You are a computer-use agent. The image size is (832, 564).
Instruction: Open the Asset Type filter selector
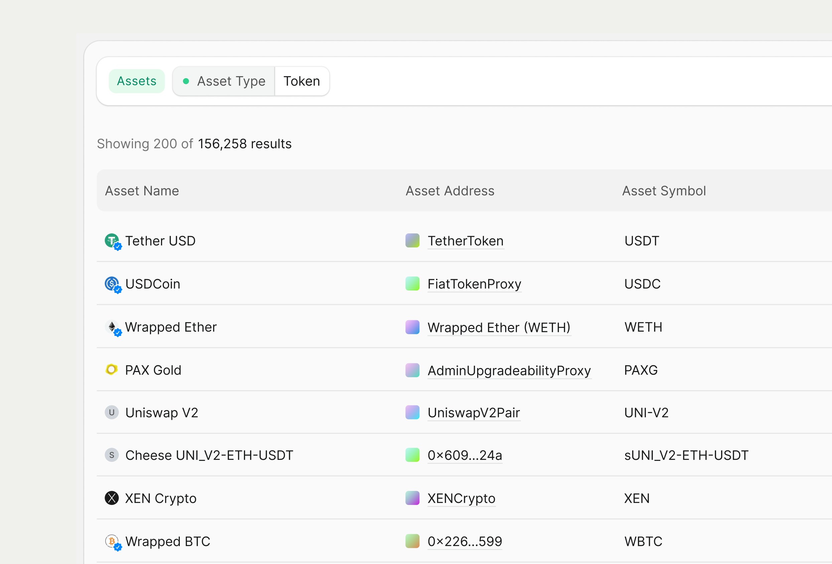(225, 81)
